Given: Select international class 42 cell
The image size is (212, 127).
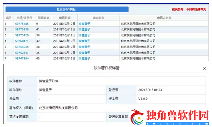Looking at the screenshot, I should point(43,41).
